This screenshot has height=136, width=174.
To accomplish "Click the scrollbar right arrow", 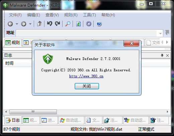I will pos(167,112).
